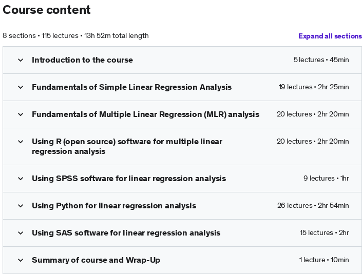Click '19 lectures • 2hr 25min' text
Viewport: 362px width, 274px height.
[314, 87]
